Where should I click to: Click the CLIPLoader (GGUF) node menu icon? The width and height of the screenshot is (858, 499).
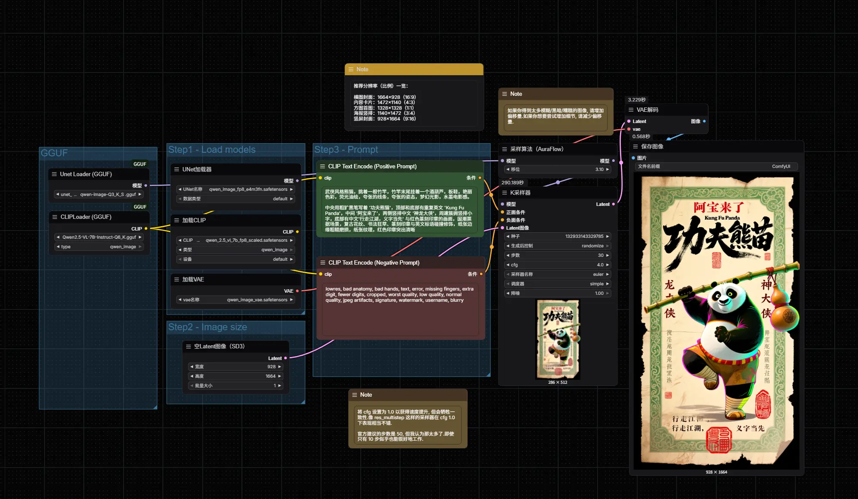54,217
